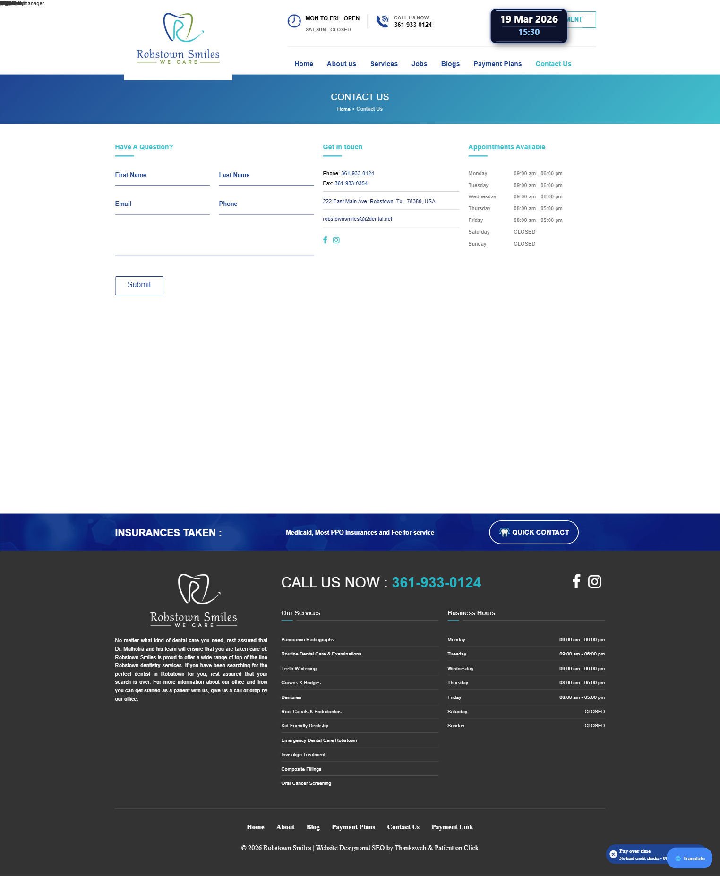Open the Blogs menu item
This screenshot has width=720, height=876.
tap(451, 64)
